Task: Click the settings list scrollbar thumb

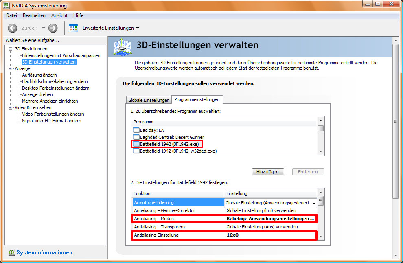Action: (x=321, y=201)
